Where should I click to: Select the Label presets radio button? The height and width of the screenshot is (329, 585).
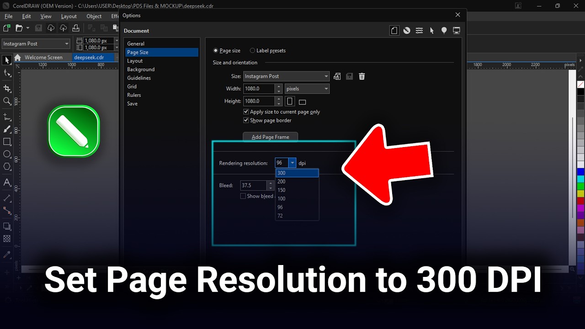tap(252, 50)
